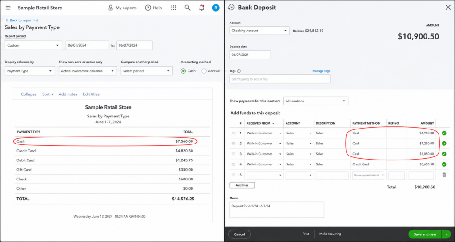The height and width of the screenshot is (242, 455).
Task: Open the Checking Account dropdown
Action: pos(259,31)
